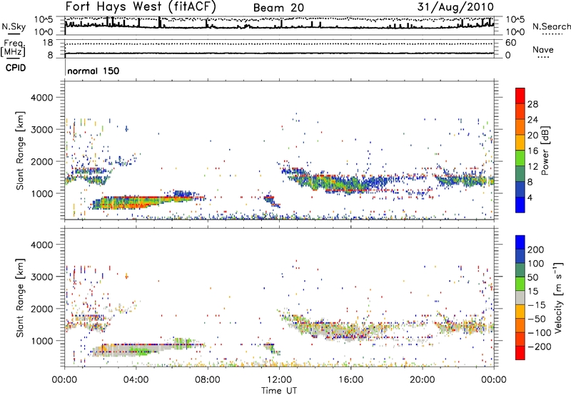571x395 pixels.
Task: Click the '24' label on Power color bar
Action: tap(532, 120)
